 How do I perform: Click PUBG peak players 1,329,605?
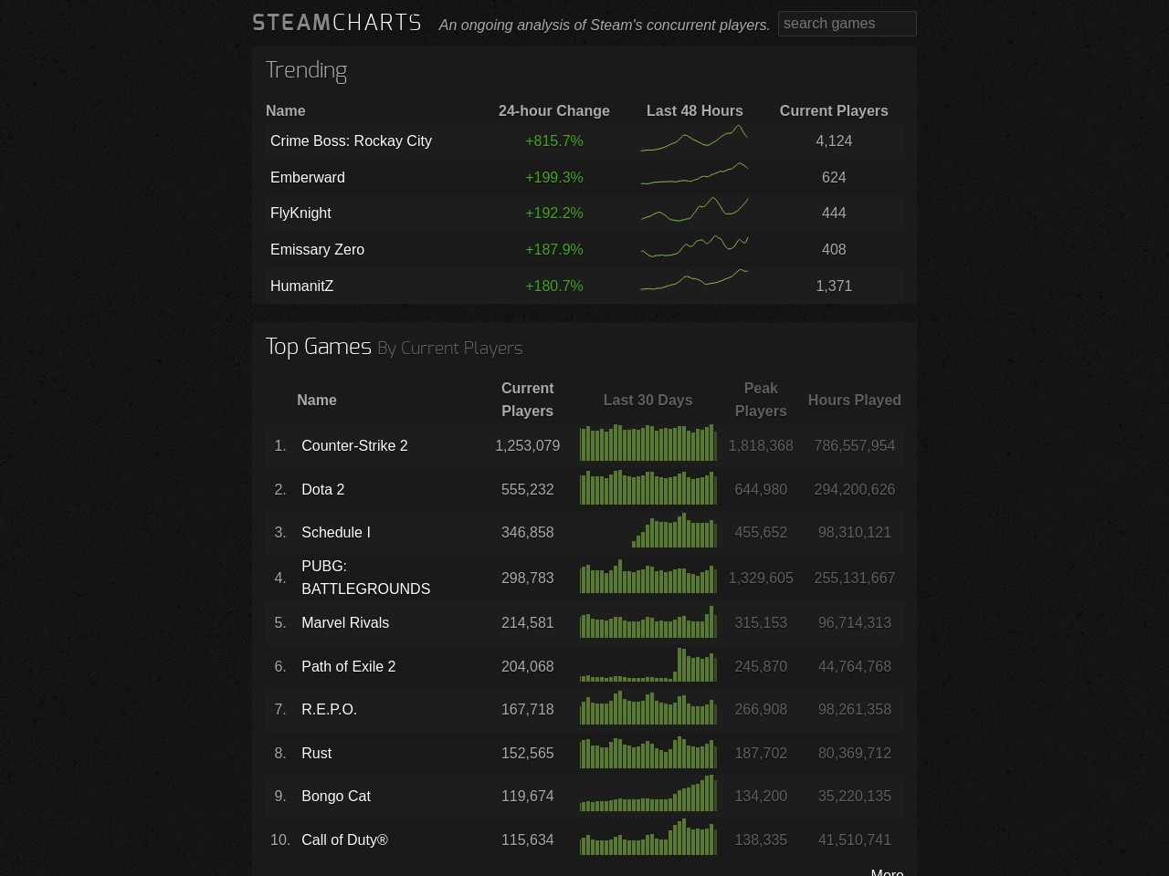[x=761, y=578]
